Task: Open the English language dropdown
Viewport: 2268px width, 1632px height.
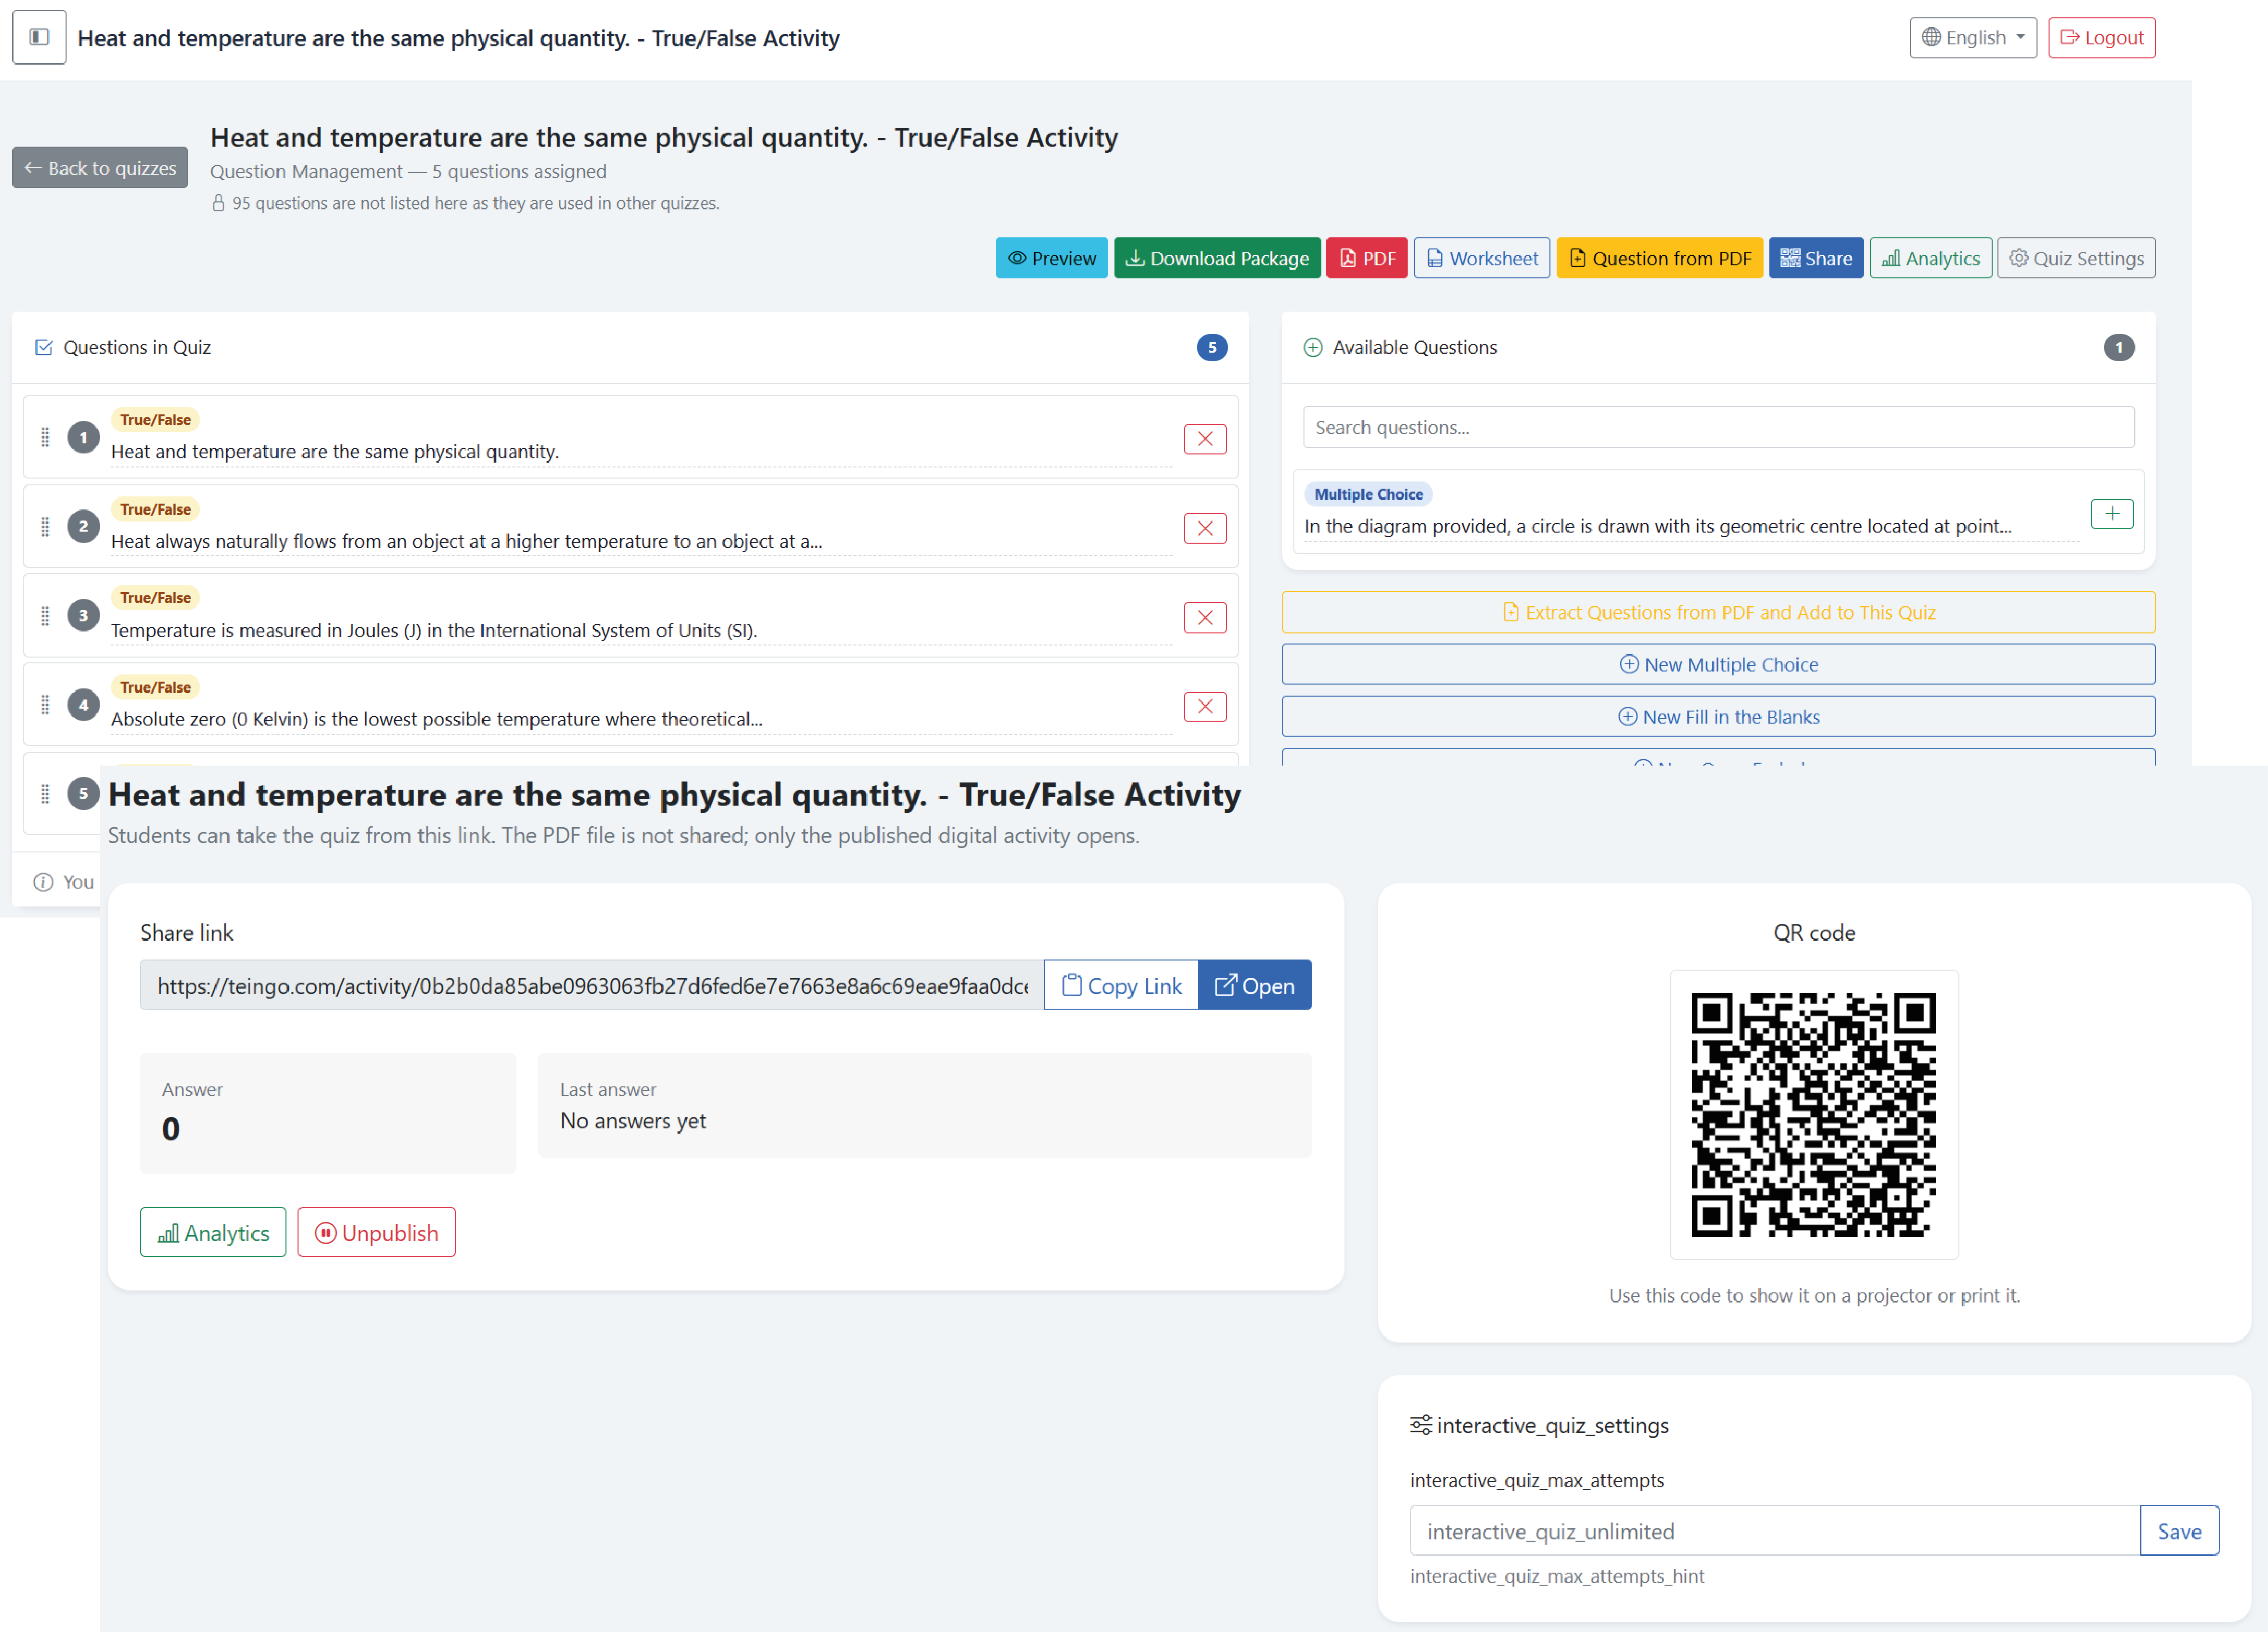Action: click(x=1972, y=38)
